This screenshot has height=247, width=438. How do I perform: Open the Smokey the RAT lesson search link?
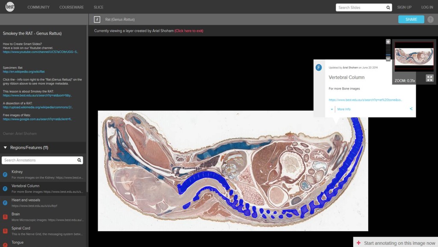[x=38, y=95]
